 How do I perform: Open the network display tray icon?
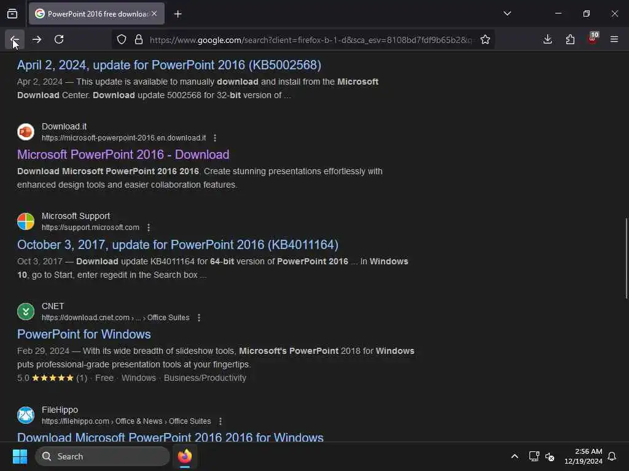click(534, 456)
